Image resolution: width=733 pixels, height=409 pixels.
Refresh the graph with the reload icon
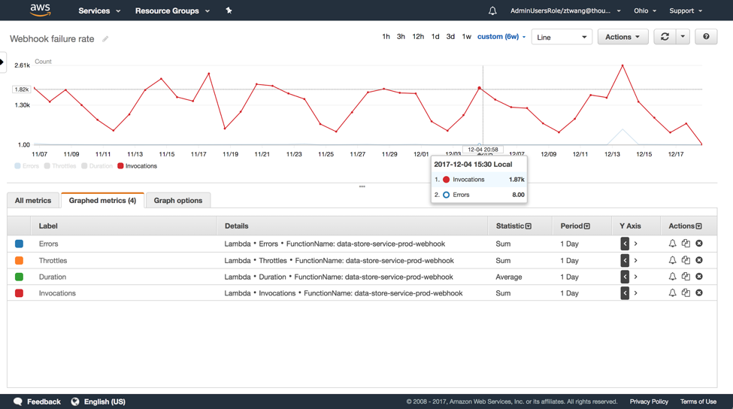[x=665, y=37]
